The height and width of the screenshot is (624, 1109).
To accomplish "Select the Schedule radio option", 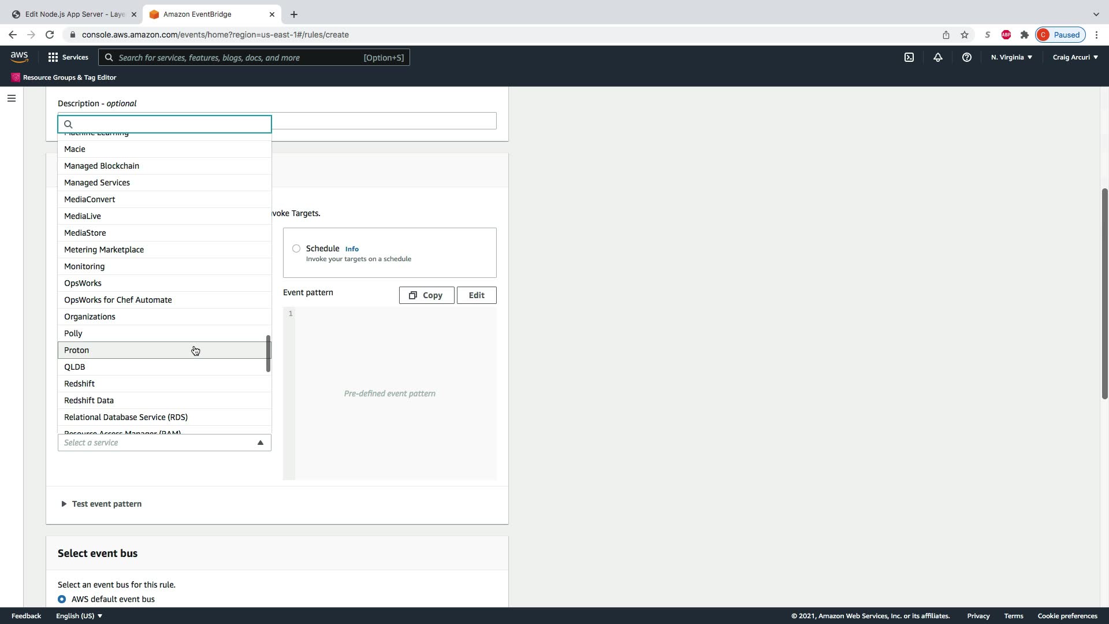I will coord(296,248).
